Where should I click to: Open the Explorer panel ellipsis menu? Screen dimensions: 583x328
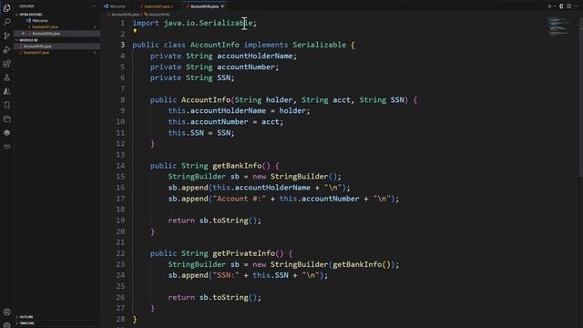(93, 6)
